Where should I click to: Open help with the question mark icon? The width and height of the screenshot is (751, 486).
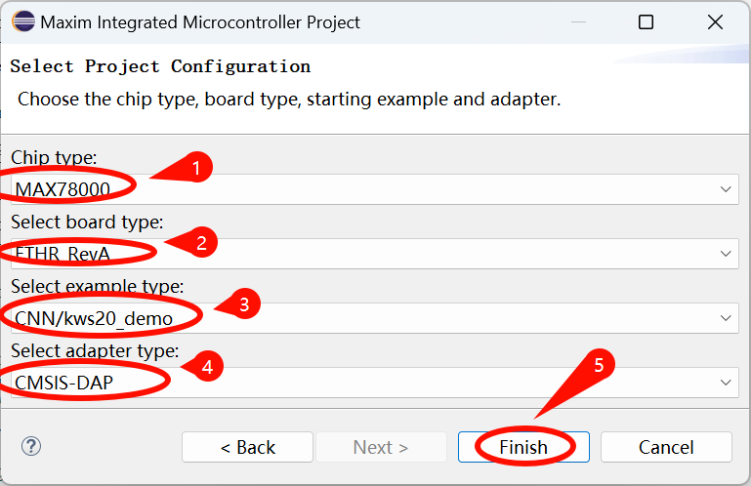[31, 446]
